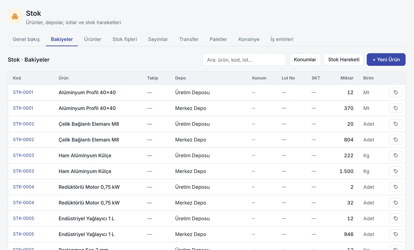Go to the Konsinye tab
414x250 pixels.
[x=249, y=39]
